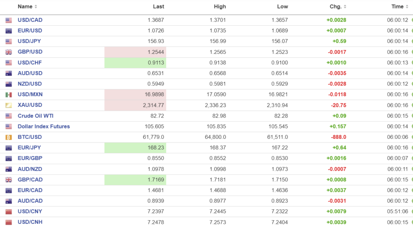The width and height of the screenshot is (413, 227).
Task: Open the USD/JPY pair link
Action: 29,41
